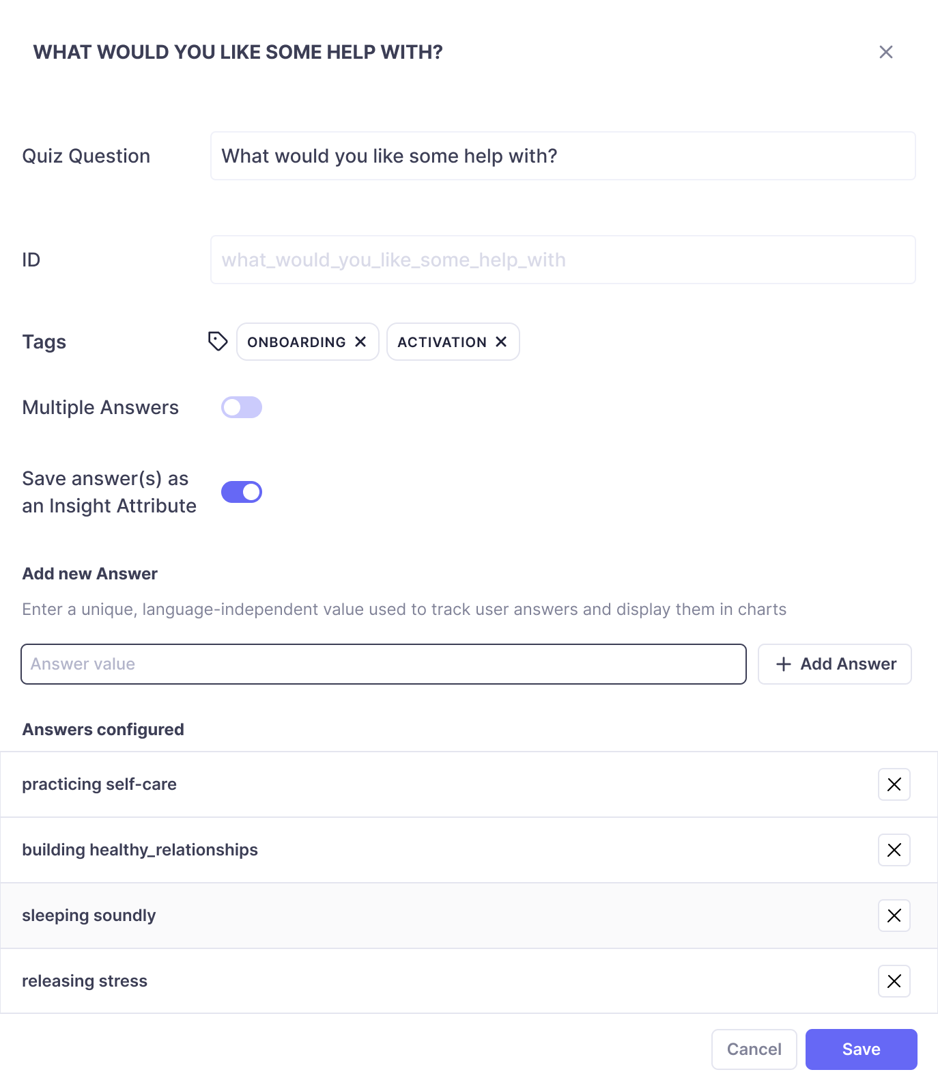The image size is (938, 1085).
Task: Select the releasing stress answer row
Action: pyautogui.click(x=469, y=981)
